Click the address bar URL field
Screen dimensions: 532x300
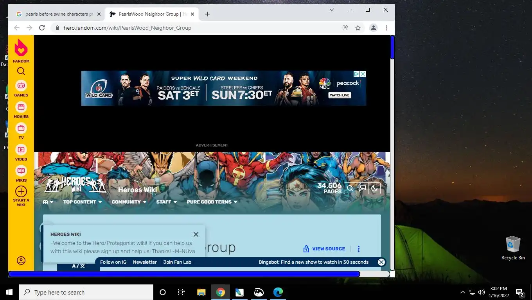[196, 28]
